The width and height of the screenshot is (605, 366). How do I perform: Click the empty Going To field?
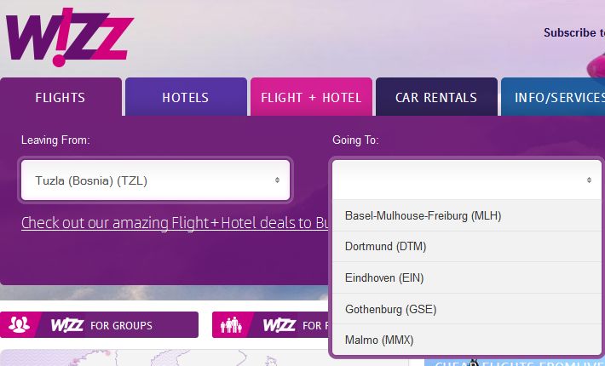point(467,180)
